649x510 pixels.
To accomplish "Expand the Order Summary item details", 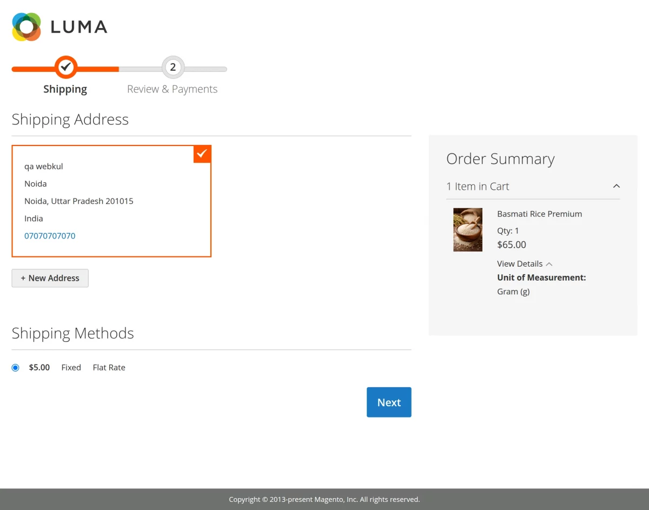I will 519,263.
